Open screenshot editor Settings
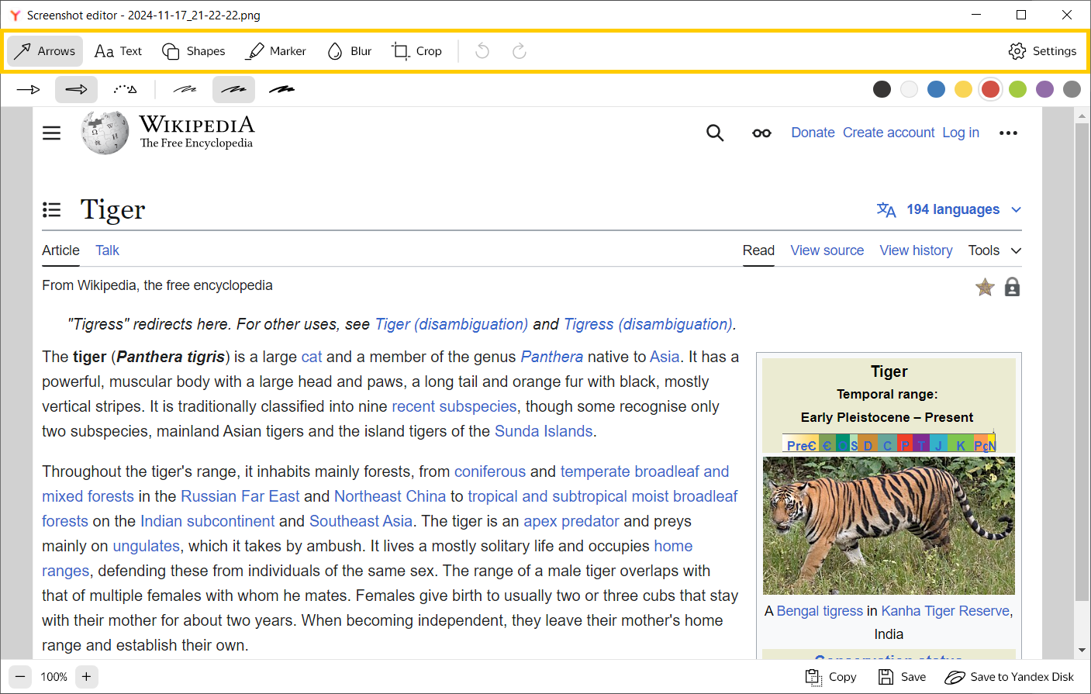Image resolution: width=1091 pixels, height=694 pixels. 1042,51
